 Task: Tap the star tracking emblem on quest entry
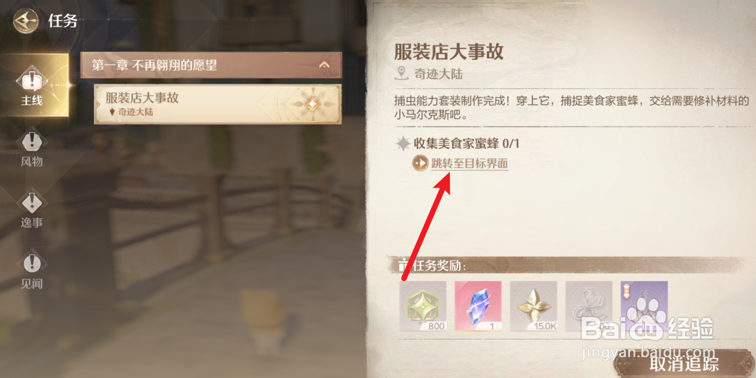click(x=312, y=103)
